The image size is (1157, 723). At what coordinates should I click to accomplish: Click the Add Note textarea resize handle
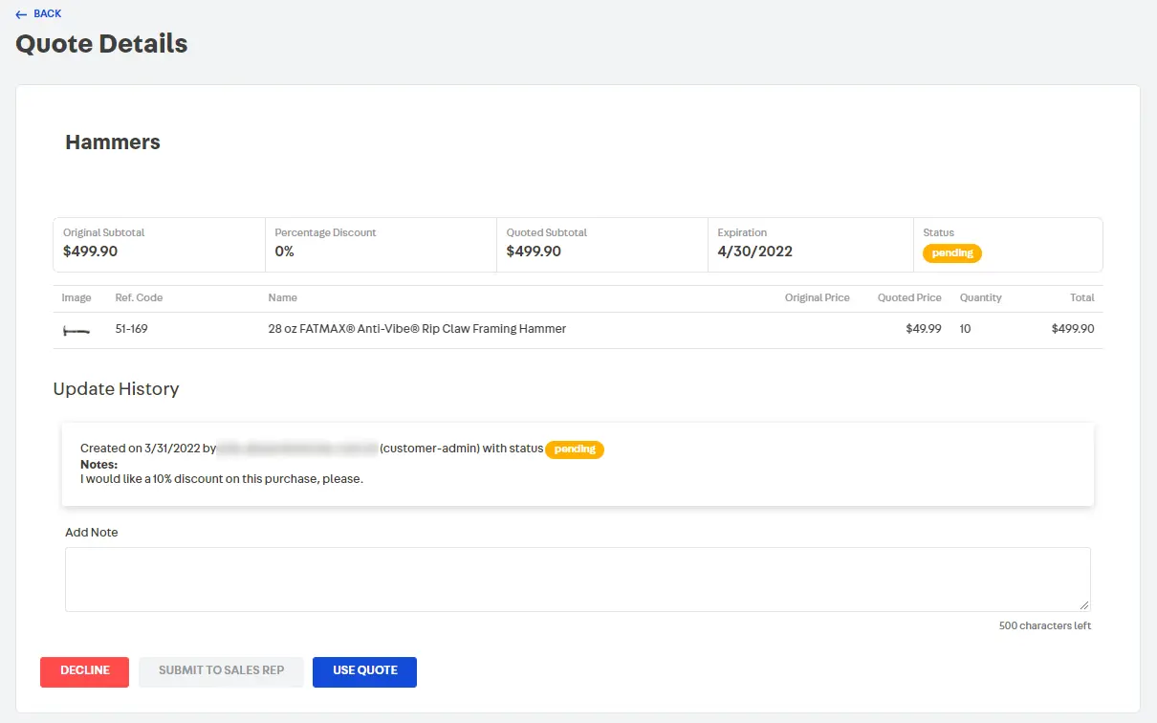(1084, 605)
